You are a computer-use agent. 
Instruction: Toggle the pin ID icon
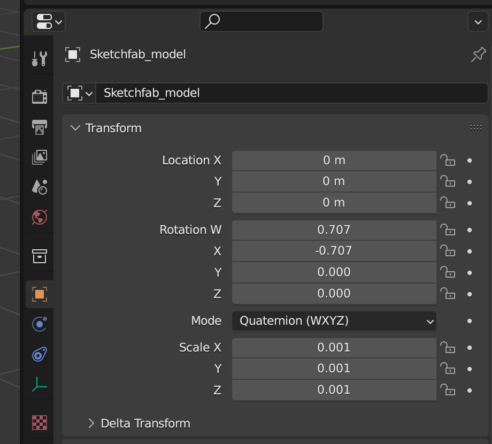[478, 55]
